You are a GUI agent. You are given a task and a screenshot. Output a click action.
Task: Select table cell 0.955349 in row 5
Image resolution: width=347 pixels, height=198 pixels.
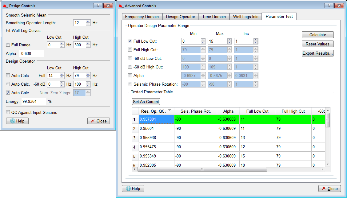click(x=156, y=156)
